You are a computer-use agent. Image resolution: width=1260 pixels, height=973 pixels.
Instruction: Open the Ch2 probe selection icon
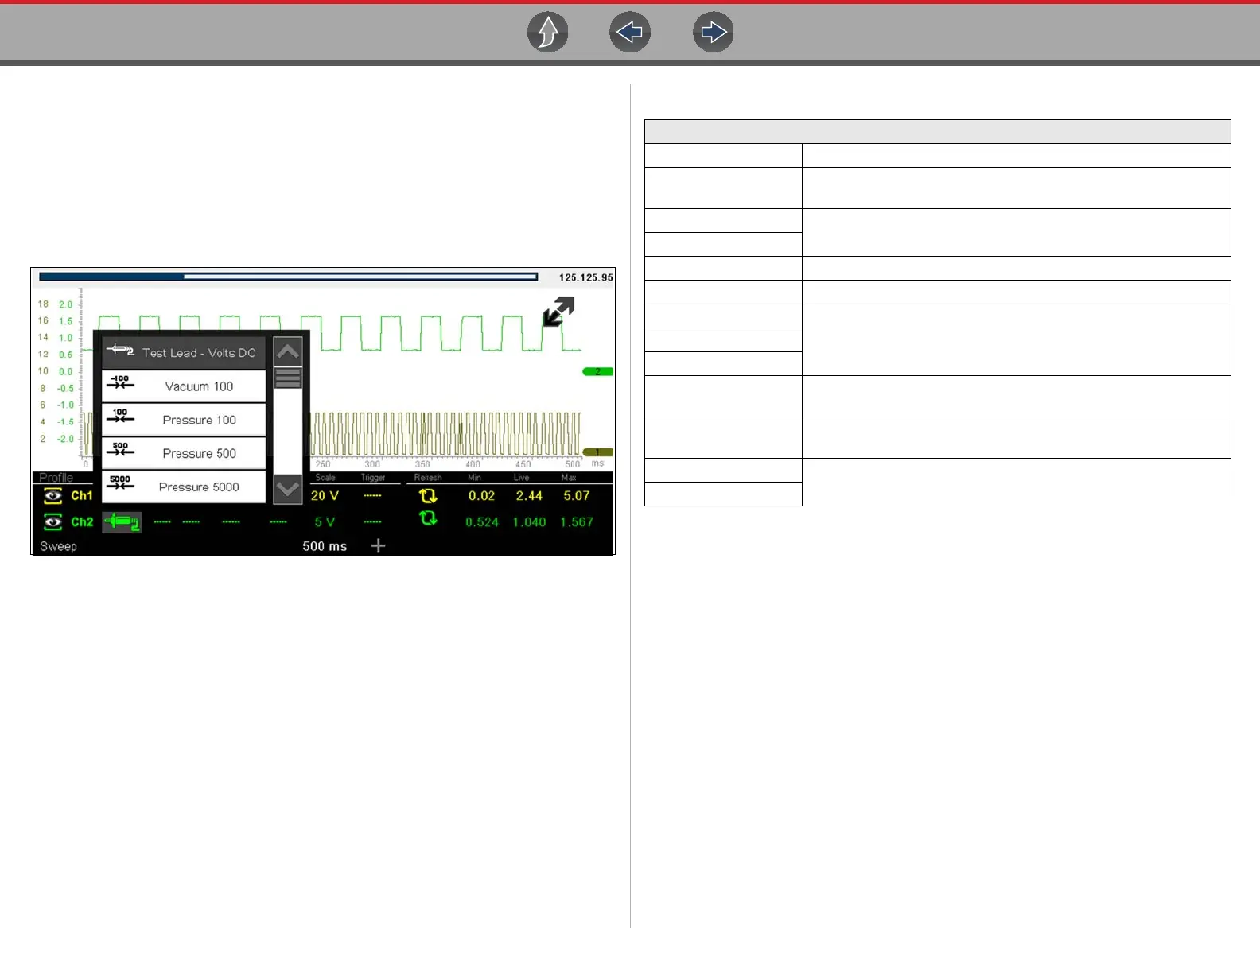(122, 522)
